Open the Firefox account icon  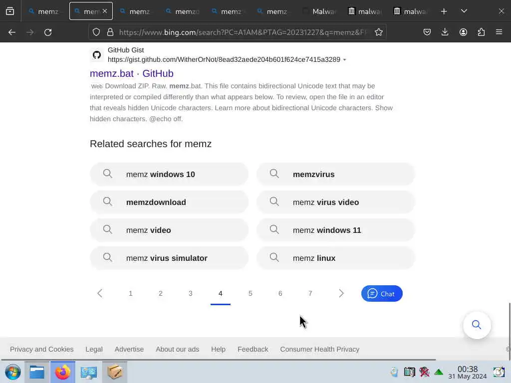pyautogui.click(x=463, y=32)
